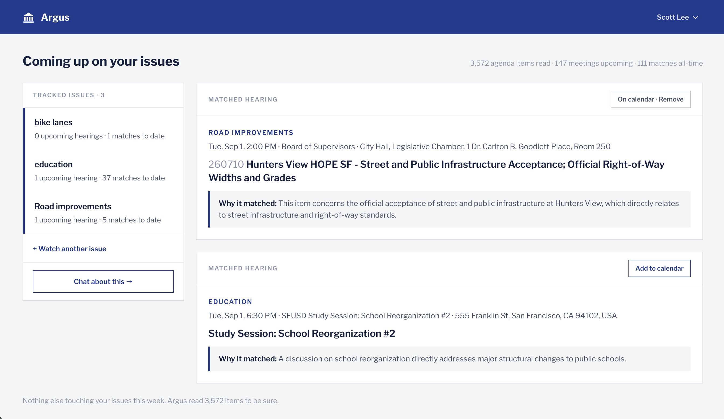Click the school reorganization Why it matched note
The height and width of the screenshot is (419, 724).
coord(449,359)
